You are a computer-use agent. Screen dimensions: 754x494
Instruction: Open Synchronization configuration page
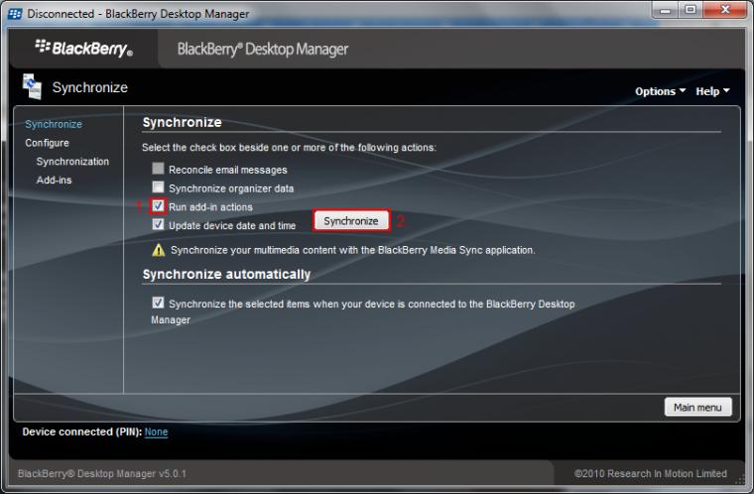click(x=72, y=161)
